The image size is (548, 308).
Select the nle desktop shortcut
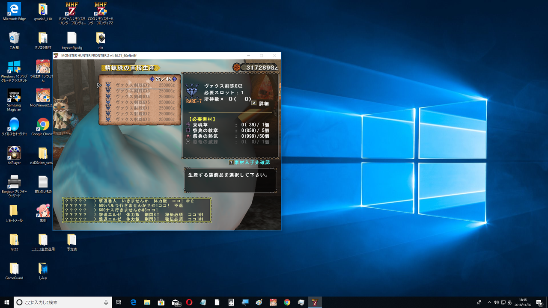click(101, 41)
